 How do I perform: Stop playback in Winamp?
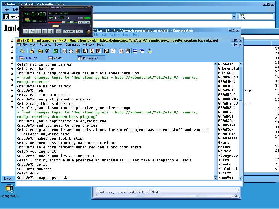coord(44,32)
